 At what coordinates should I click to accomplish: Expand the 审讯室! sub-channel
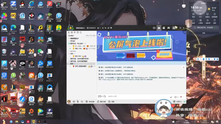pyautogui.click(x=69, y=41)
